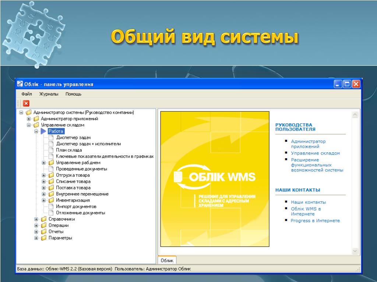Click the red X toolbar icon

(26, 103)
